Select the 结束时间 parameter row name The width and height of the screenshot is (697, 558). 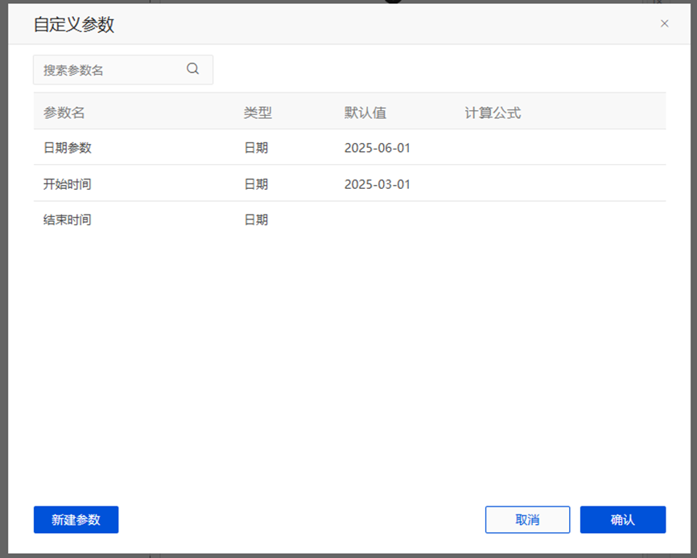(68, 220)
